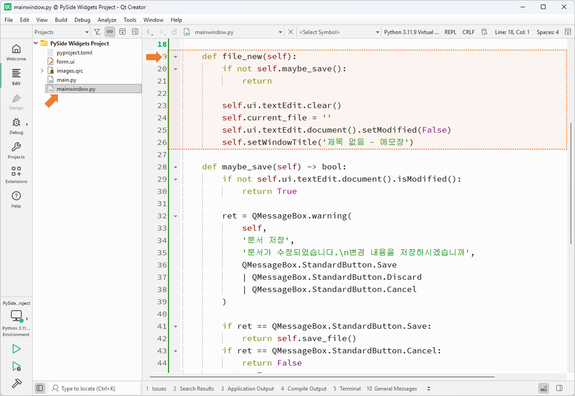Screen dimensions: 575x396
Task: Build project with the hammer icon
Action: pos(16,383)
